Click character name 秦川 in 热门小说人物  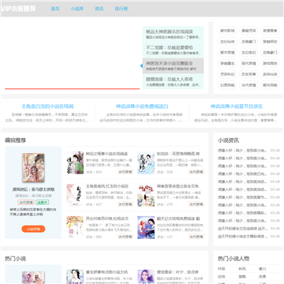pyautogui.click(x=263, y=269)
